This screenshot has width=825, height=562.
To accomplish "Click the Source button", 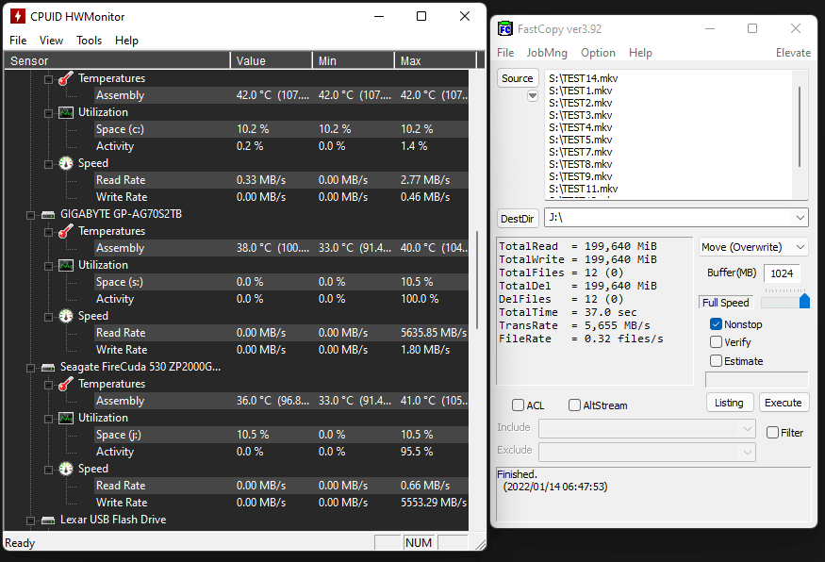I will pyautogui.click(x=518, y=78).
